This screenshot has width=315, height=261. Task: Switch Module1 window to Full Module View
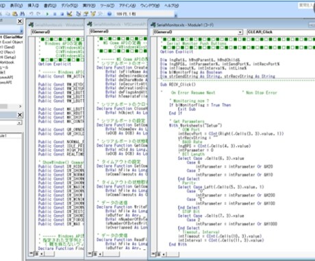point(158,254)
